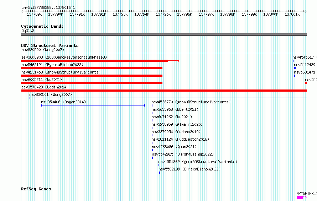Click the nsv3379054 (Audano2019) label
The height and width of the screenshot is (201, 317).
(176, 132)
